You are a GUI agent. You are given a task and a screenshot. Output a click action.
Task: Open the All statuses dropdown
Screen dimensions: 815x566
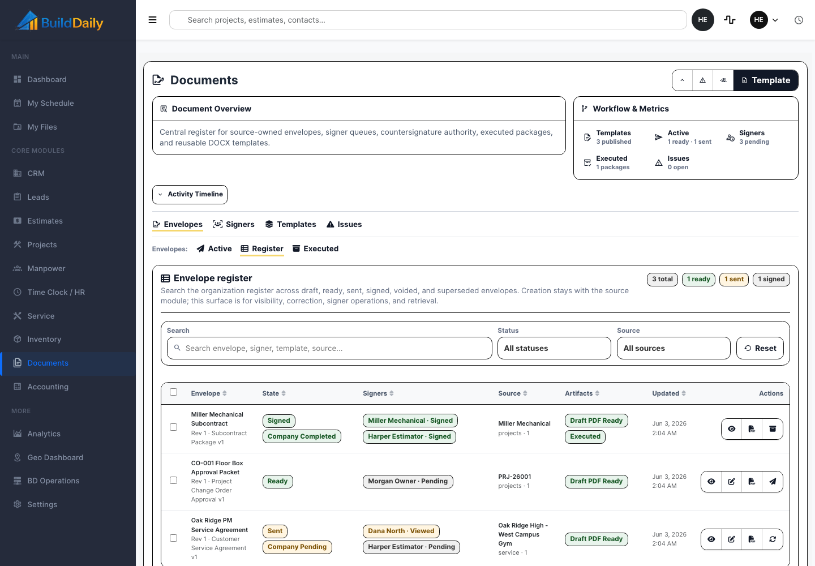pos(554,348)
